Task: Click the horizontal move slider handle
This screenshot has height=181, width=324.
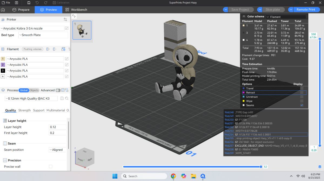Action: (x=261, y=167)
